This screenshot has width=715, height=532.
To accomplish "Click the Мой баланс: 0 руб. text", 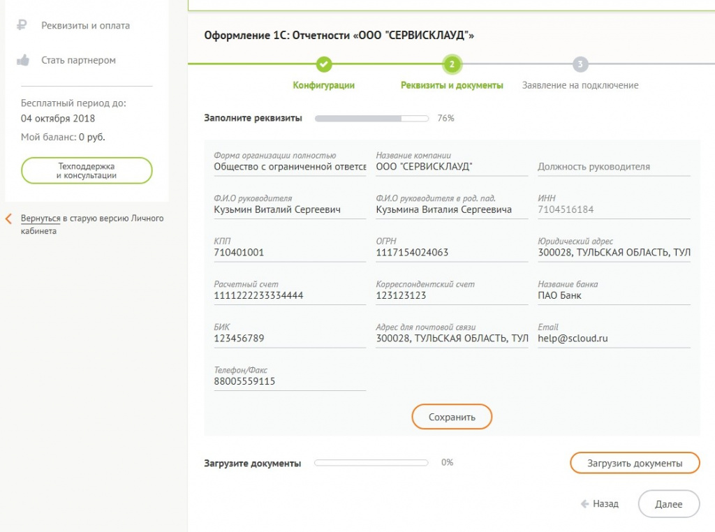I will coord(63,138).
